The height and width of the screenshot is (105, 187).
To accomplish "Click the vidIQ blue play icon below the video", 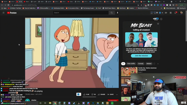I will point(79,94).
